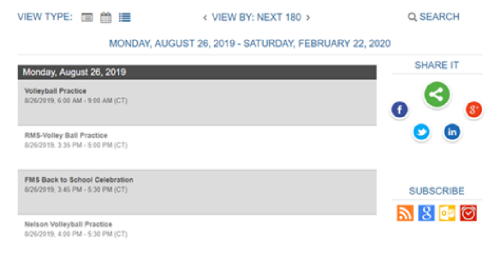Select the list view type icon
The image size is (500, 256).
click(x=125, y=18)
